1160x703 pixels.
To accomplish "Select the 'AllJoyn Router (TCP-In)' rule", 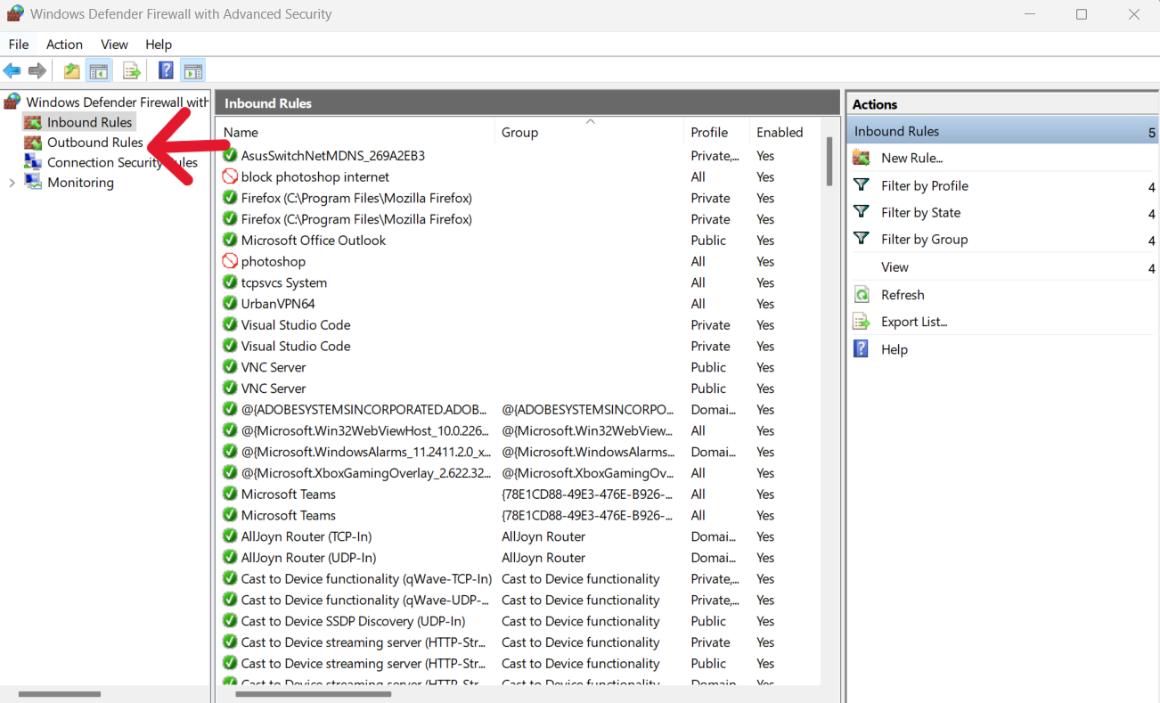I will [x=306, y=536].
